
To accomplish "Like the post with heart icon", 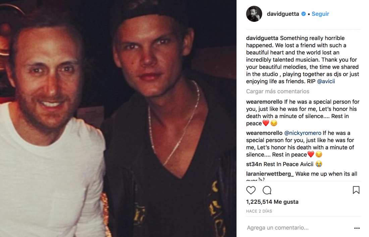I will [251, 190].
